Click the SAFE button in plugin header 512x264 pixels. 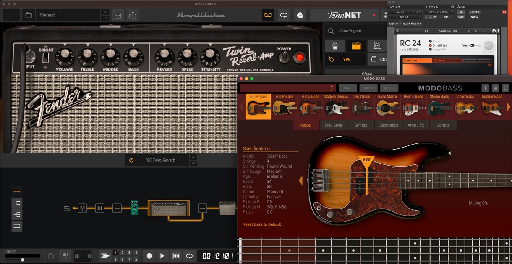(461, 17)
